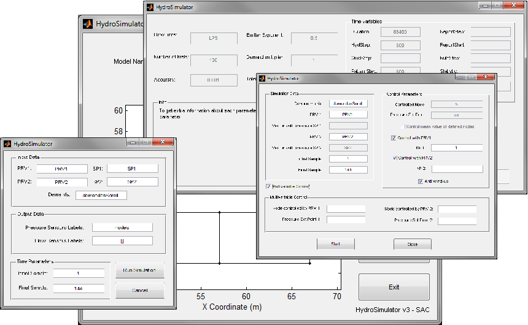This screenshot has height=325, width=528.
Task: Uncheck Control with PRV2 option
Action: pos(394,158)
